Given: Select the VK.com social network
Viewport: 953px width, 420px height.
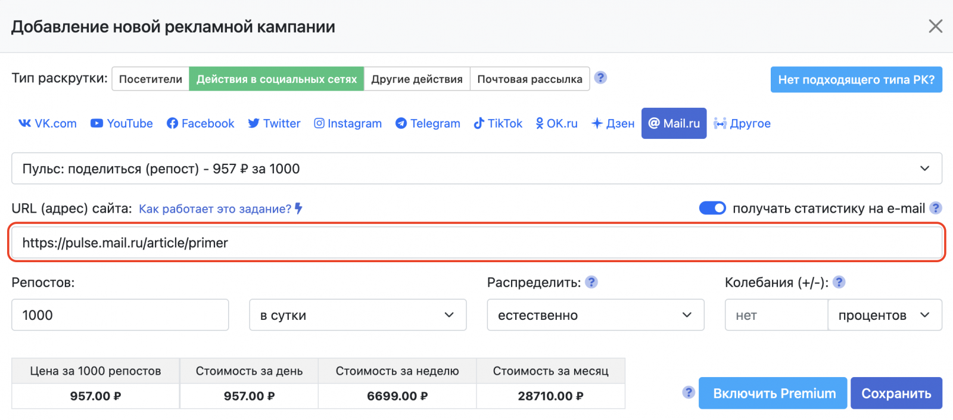Looking at the screenshot, I should point(48,123).
